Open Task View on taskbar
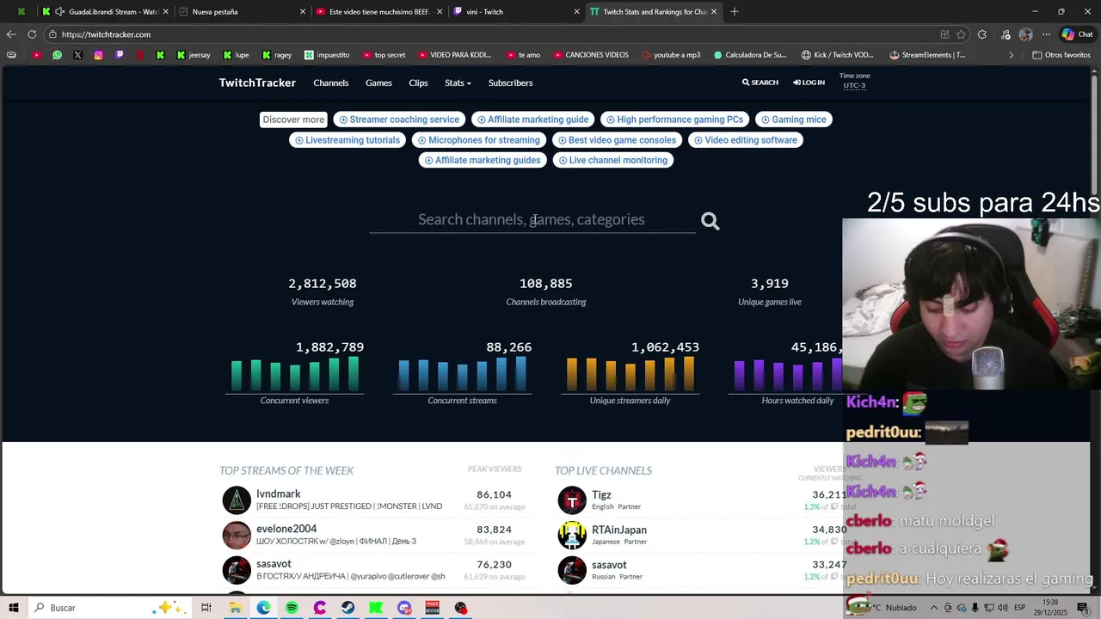 pos(206,608)
